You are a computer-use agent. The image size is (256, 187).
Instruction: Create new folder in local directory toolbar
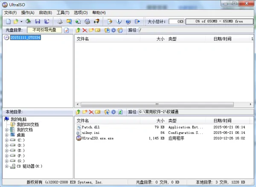point(85,112)
